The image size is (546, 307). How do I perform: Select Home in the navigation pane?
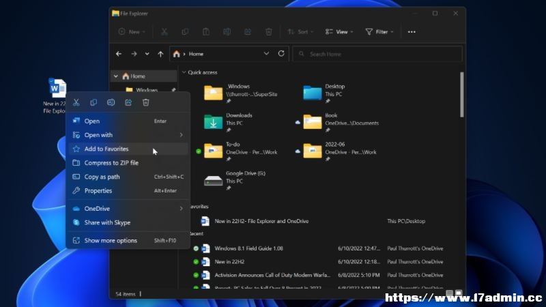144,76
